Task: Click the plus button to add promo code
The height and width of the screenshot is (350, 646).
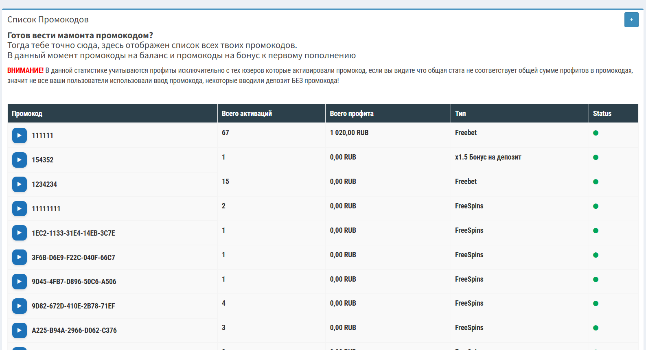Action: coord(631,20)
